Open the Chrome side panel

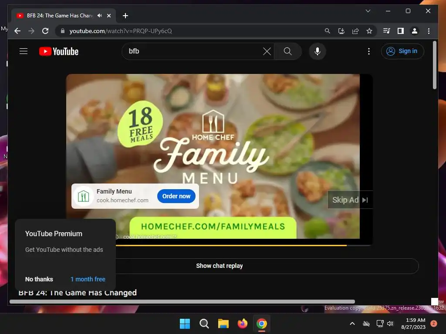coord(401,31)
